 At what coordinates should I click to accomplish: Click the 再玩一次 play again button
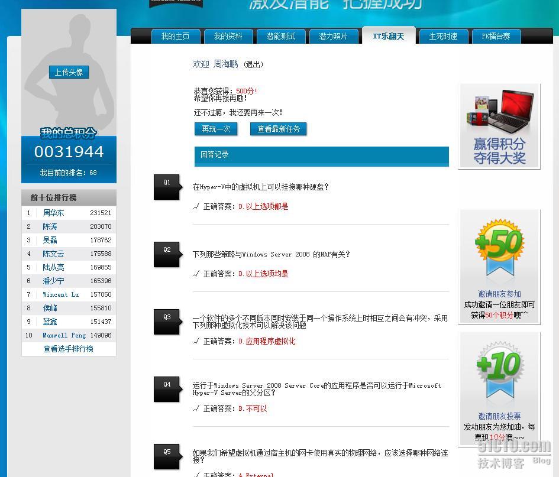tap(216, 129)
